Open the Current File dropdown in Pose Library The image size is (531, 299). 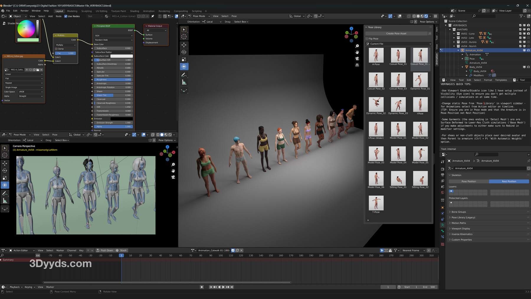point(398,44)
